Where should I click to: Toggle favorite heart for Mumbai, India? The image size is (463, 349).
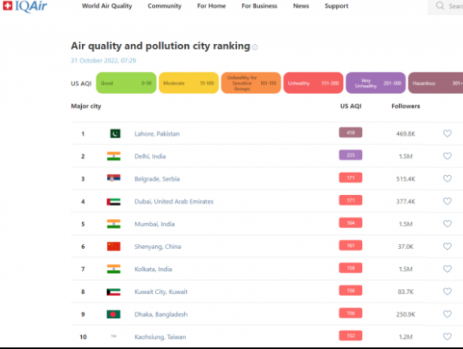point(447,224)
